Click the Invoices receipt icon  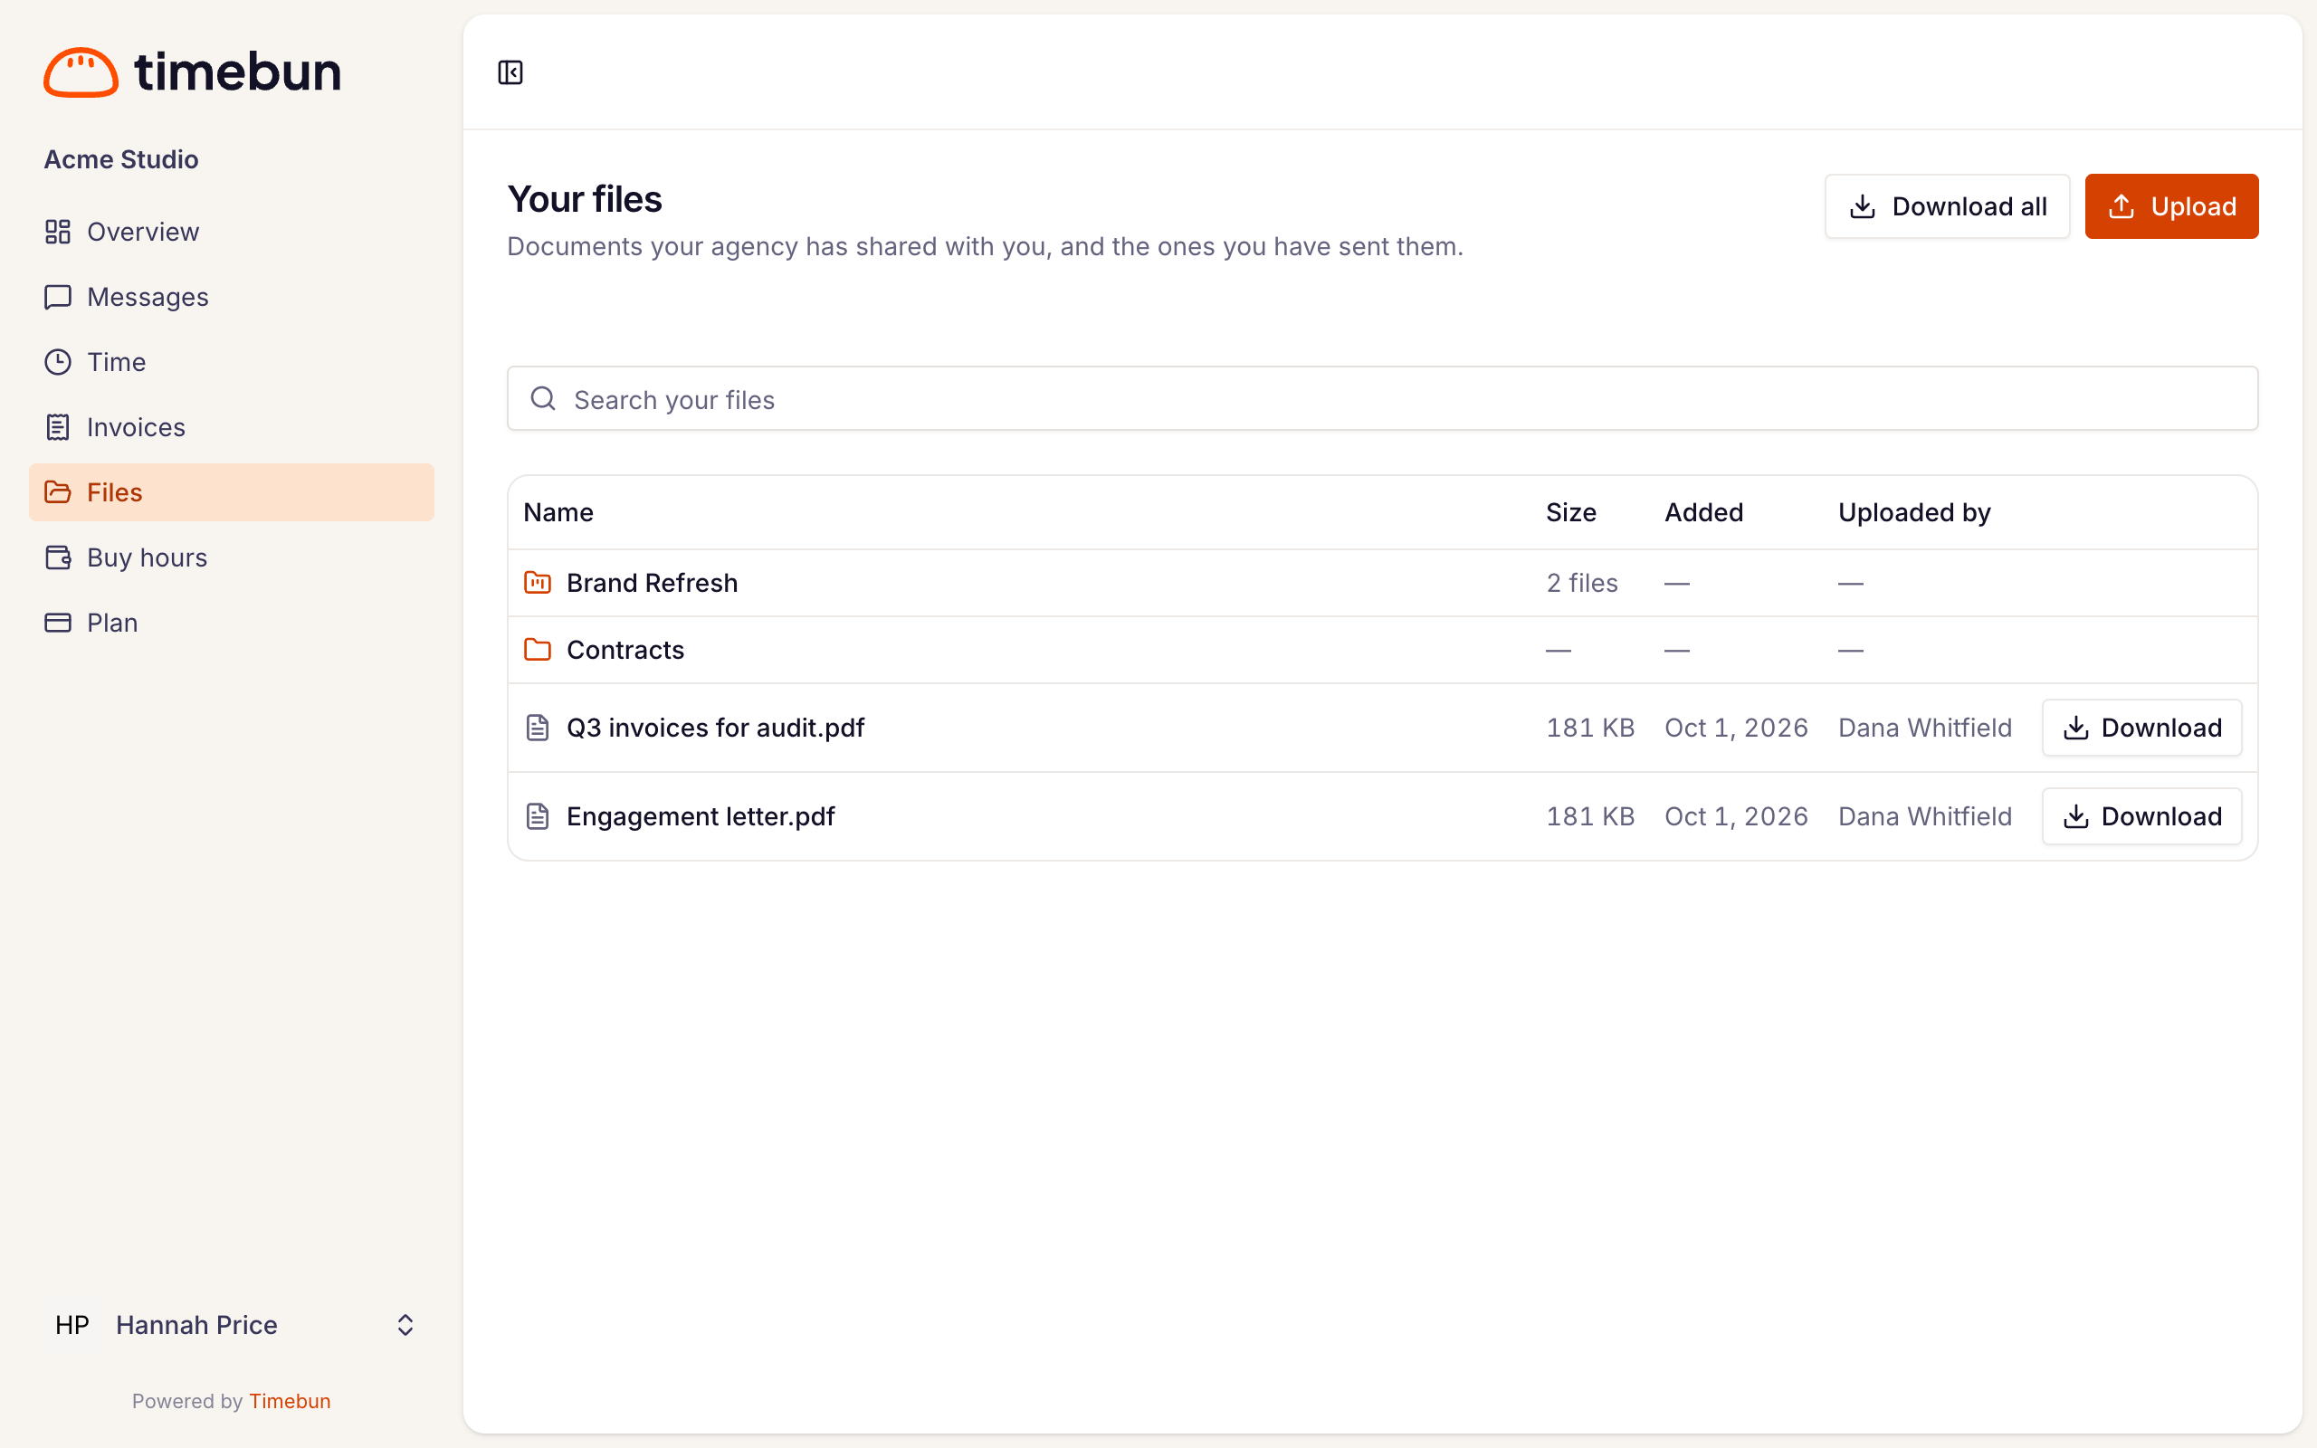[57, 427]
